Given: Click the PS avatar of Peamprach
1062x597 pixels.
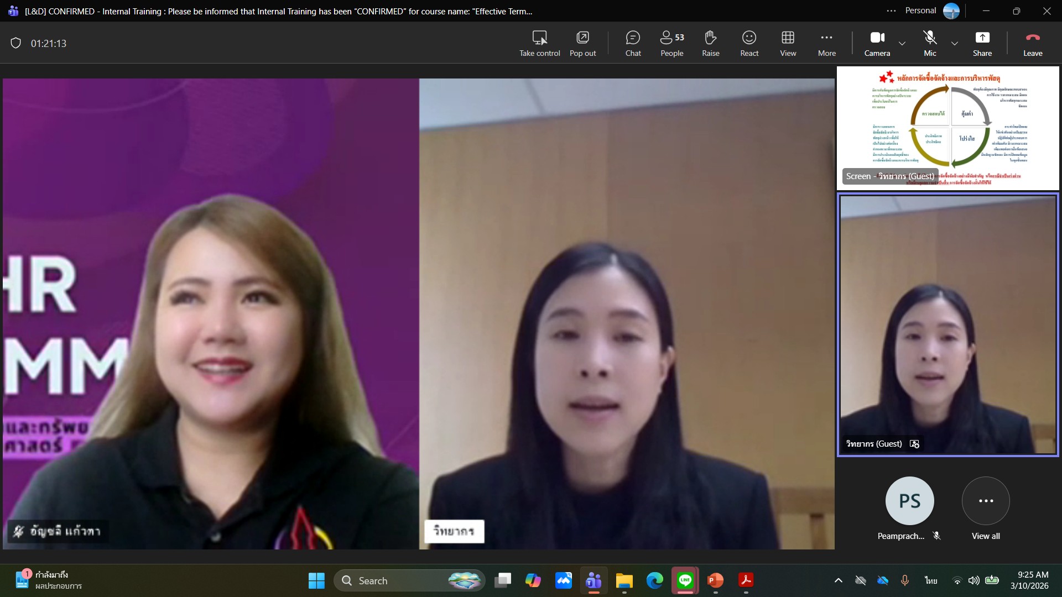Looking at the screenshot, I should pyautogui.click(x=910, y=501).
